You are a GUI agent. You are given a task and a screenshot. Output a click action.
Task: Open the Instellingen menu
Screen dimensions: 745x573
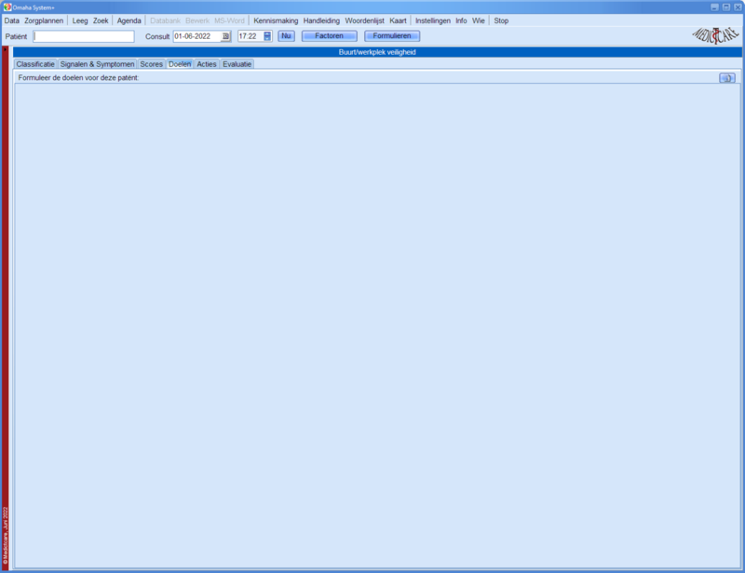click(432, 20)
